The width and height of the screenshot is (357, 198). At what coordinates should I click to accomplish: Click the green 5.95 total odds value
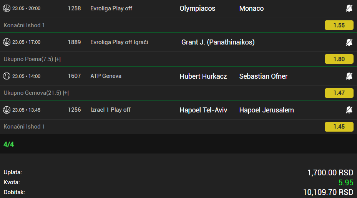[x=345, y=183]
